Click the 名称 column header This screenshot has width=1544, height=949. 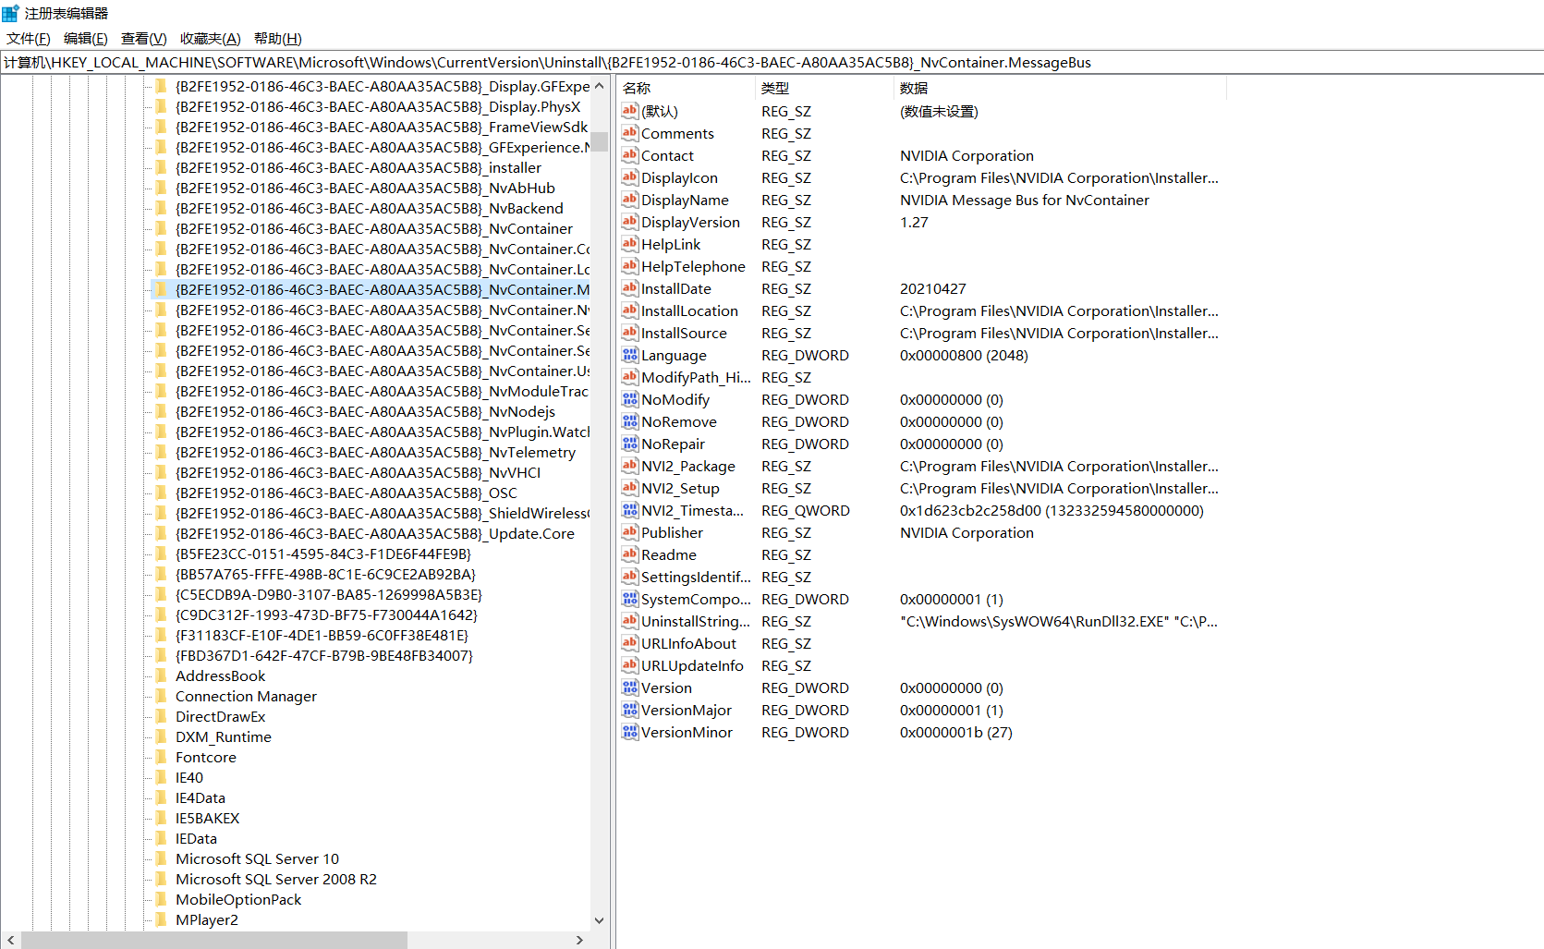(x=686, y=88)
